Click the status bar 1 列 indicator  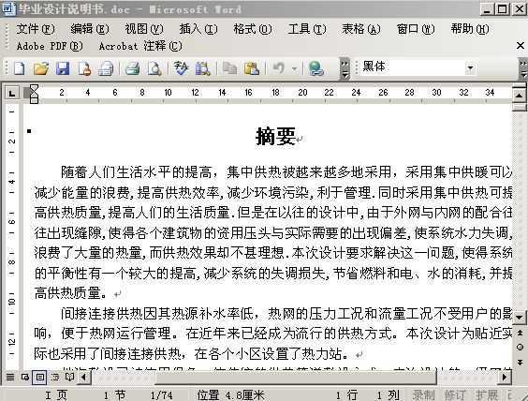tap(388, 394)
